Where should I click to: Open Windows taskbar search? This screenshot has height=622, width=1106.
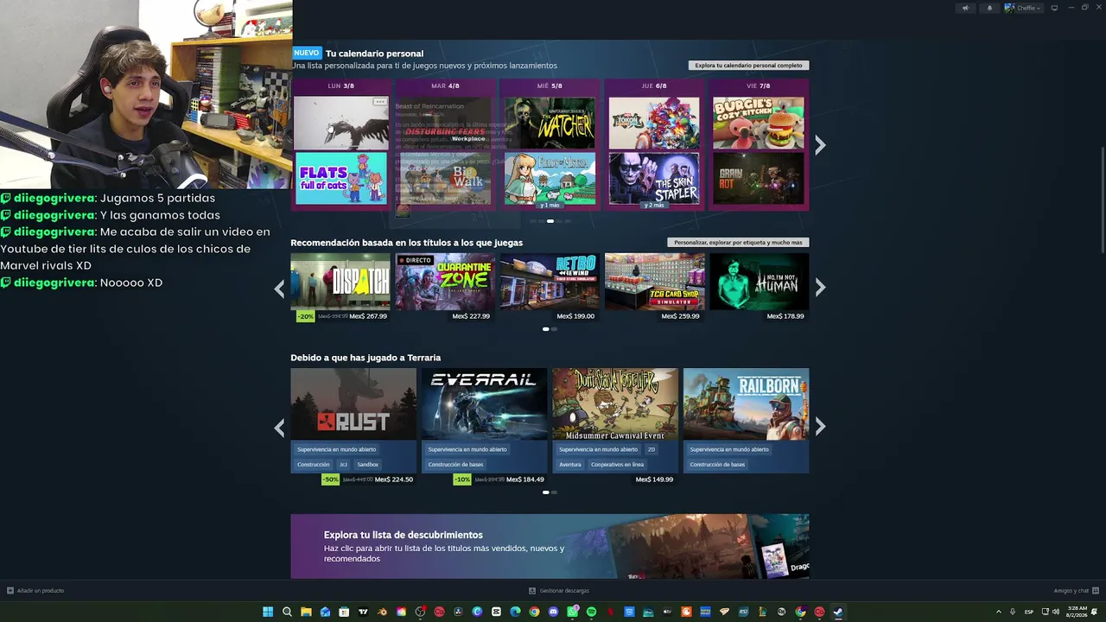287,612
